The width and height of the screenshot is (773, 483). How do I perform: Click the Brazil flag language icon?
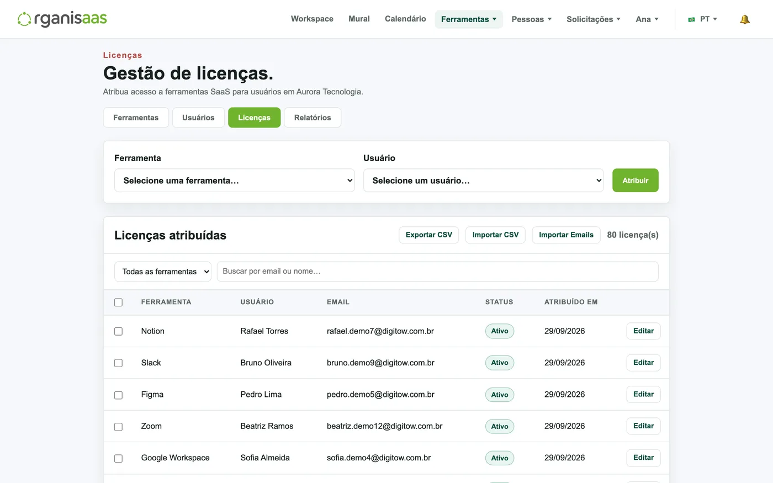tap(691, 19)
